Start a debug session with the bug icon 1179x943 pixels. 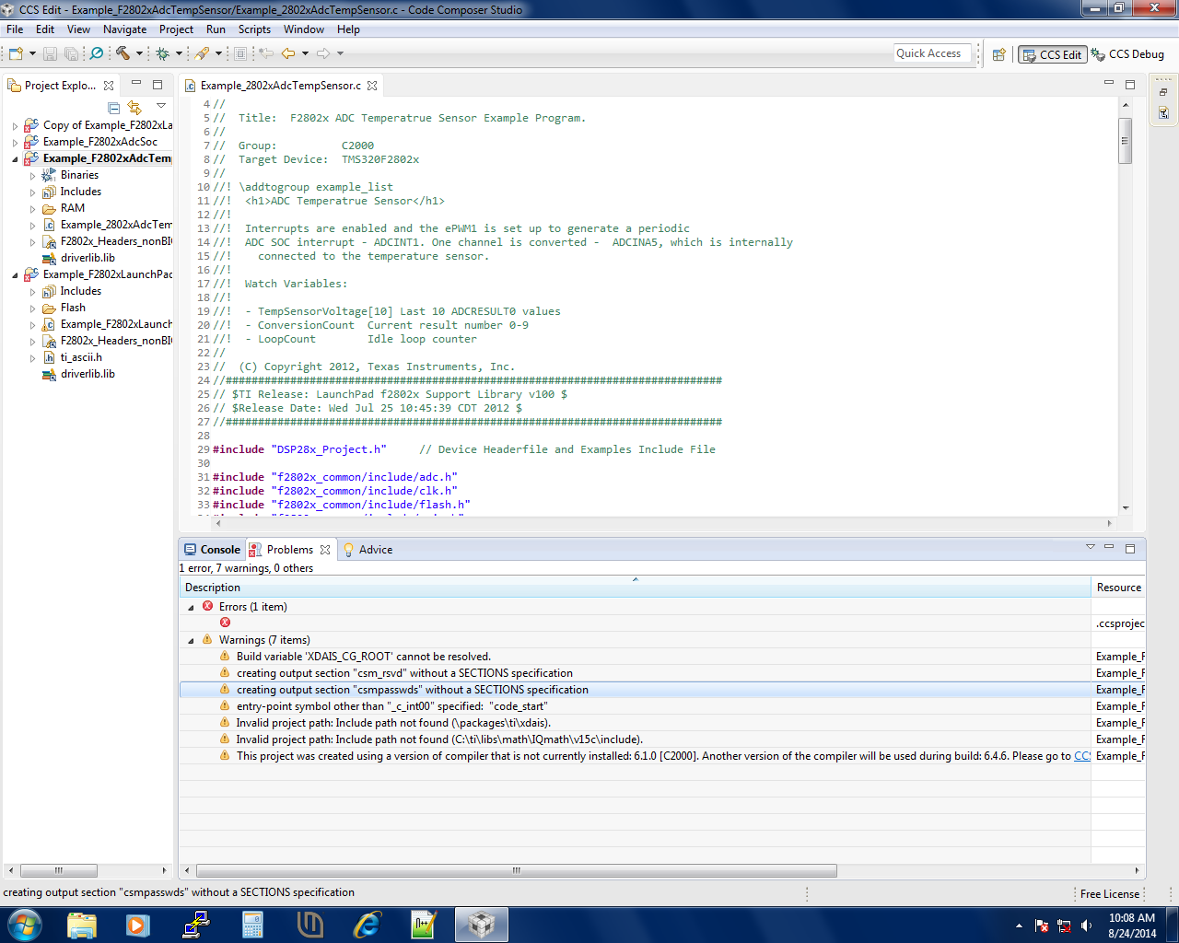coord(163,53)
